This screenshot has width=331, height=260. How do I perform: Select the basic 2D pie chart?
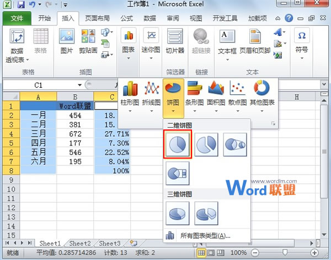click(178, 144)
